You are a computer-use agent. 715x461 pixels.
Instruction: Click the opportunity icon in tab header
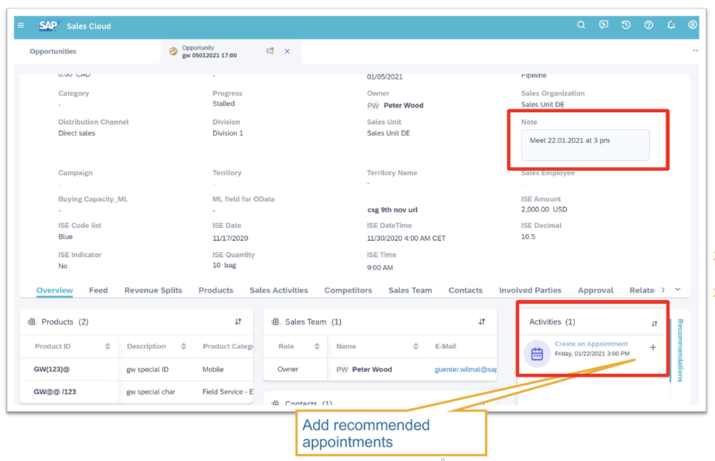[x=173, y=51]
